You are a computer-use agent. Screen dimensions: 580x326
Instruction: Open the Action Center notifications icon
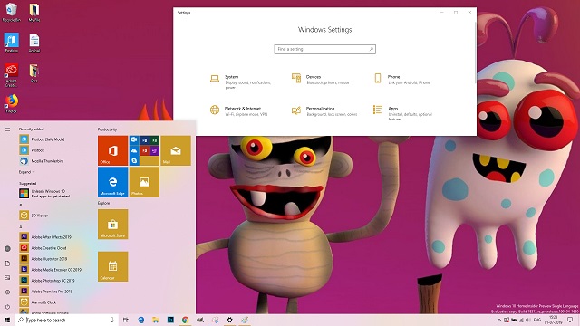(x=570, y=320)
